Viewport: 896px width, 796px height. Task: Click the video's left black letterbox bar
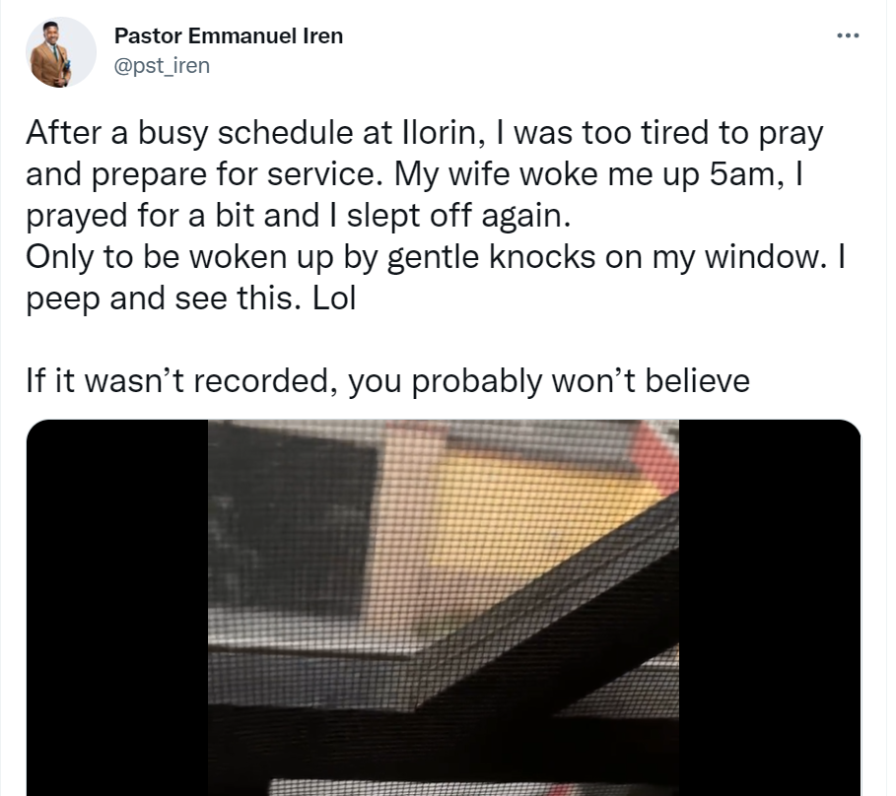[x=116, y=608]
